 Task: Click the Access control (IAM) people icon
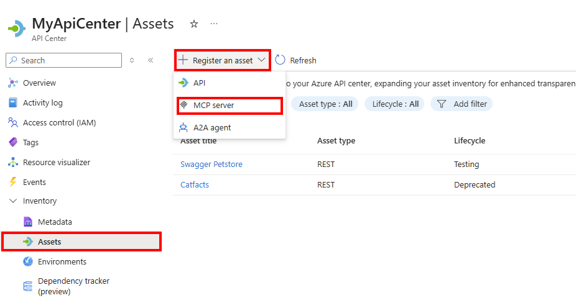click(13, 123)
